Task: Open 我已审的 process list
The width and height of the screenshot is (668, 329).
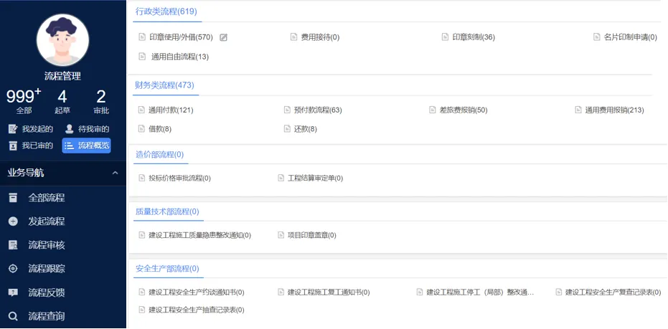Action: click(31, 146)
